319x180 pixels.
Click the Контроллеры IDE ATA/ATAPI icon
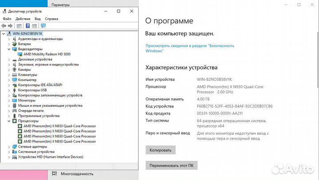[x=15, y=85]
